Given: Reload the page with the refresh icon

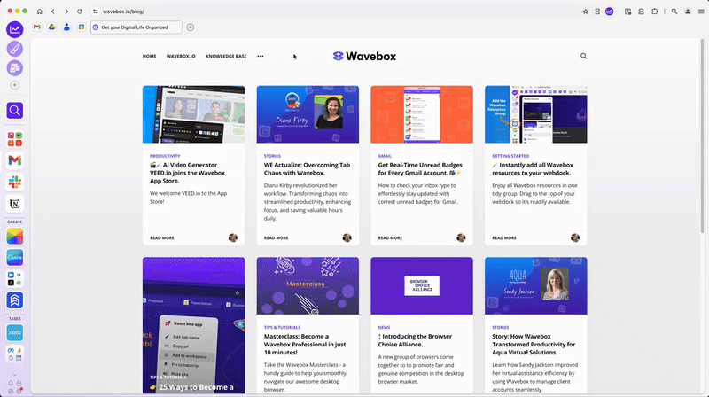Looking at the screenshot, I should point(80,12).
